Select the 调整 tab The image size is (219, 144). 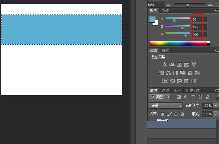154,51
